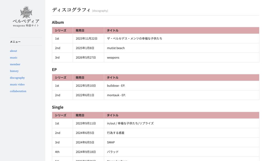266x161 pixels.
Task: Click the ベルペディア site title
Action: [x=26, y=21]
